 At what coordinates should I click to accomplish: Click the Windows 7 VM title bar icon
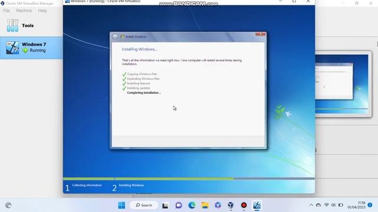67,1
